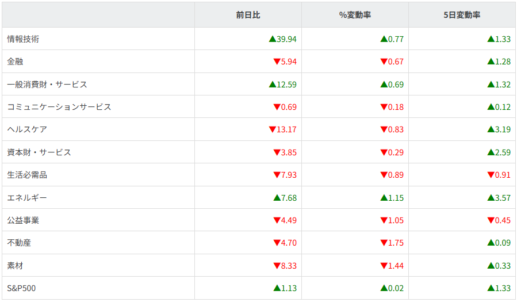Click the 前日比 column header
This screenshot has height=302, width=517.
[248, 15]
